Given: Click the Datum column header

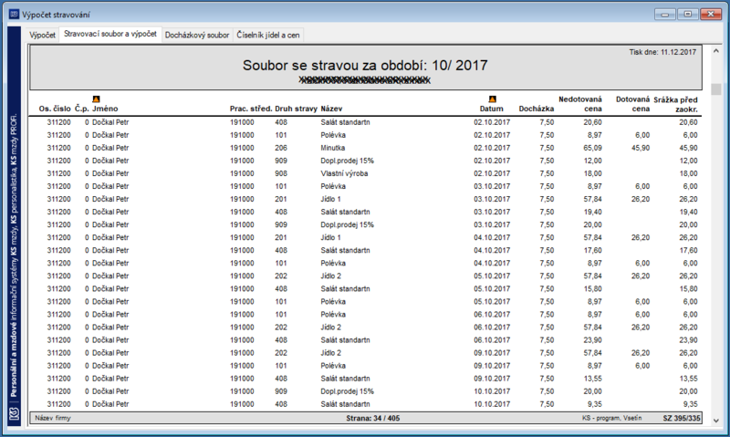Looking at the screenshot, I should coord(492,109).
